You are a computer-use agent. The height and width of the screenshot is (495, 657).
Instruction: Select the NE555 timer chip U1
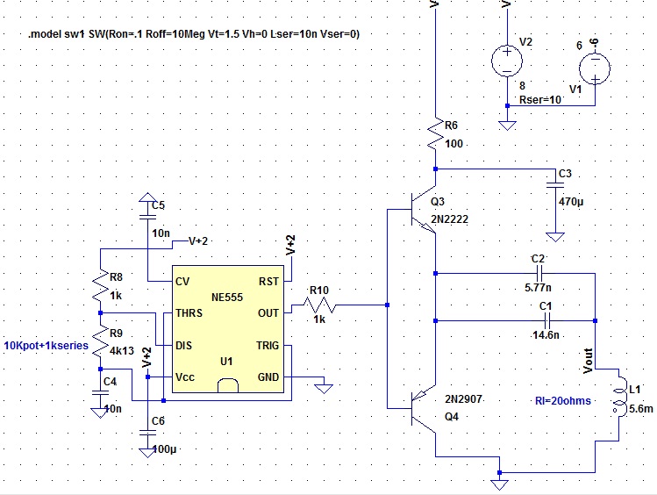(x=228, y=329)
